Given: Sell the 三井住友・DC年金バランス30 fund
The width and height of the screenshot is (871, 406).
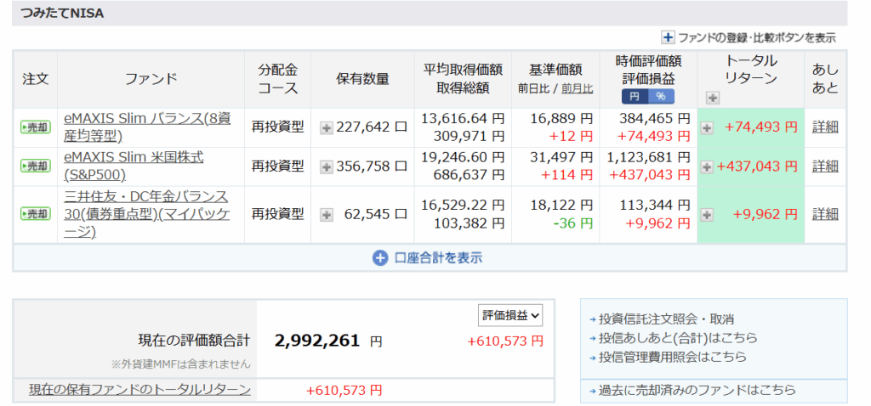Looking at the screenshot, I should click(35, 213).
